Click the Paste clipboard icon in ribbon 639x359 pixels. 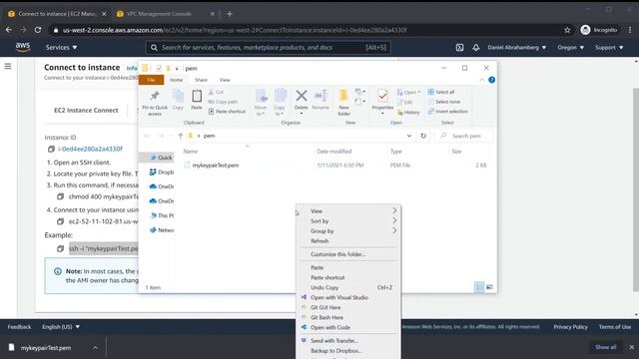click(197, 96)
